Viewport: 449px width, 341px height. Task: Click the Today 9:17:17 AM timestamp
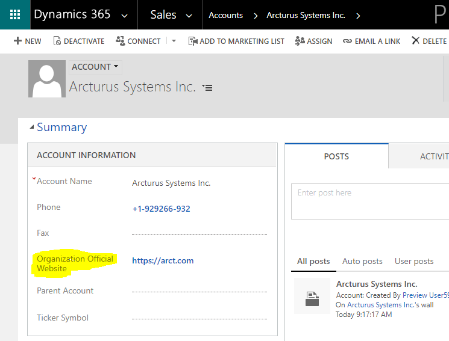[x=363, y=315]
